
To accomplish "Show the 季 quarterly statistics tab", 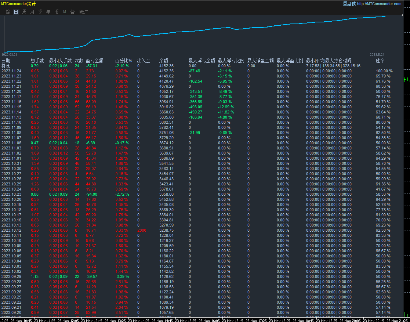I will [40, 12].
